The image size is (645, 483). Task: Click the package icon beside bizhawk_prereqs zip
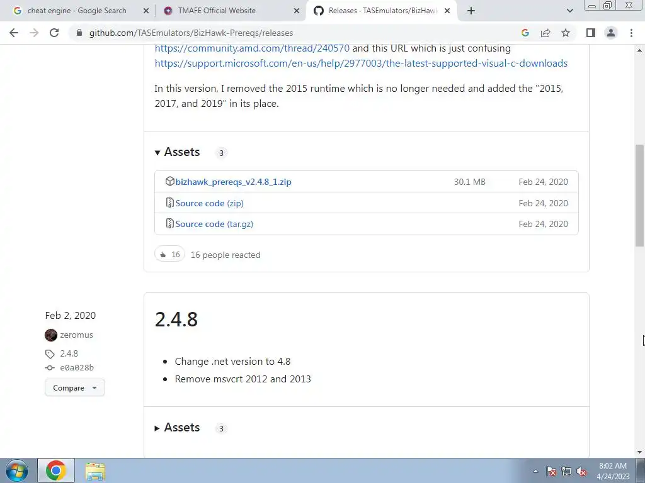tap(169, 181)
